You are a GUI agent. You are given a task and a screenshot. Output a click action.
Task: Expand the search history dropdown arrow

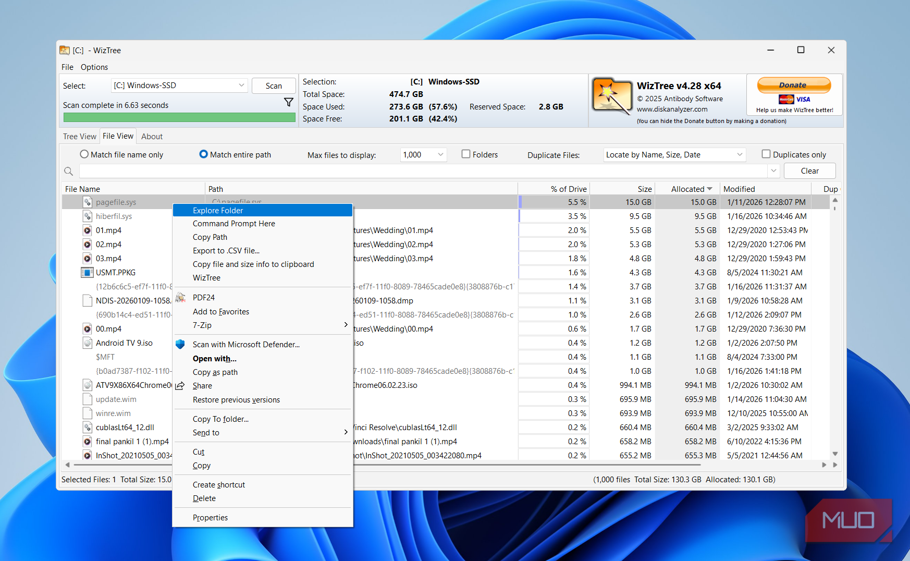tap(773, 171)
